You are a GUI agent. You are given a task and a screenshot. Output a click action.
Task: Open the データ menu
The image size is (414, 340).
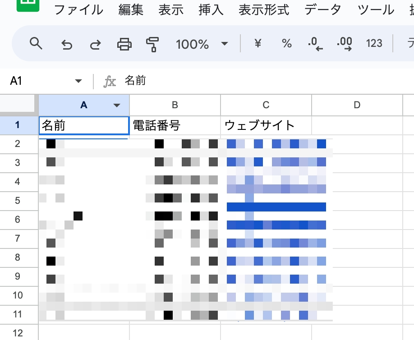click(323, 10)
